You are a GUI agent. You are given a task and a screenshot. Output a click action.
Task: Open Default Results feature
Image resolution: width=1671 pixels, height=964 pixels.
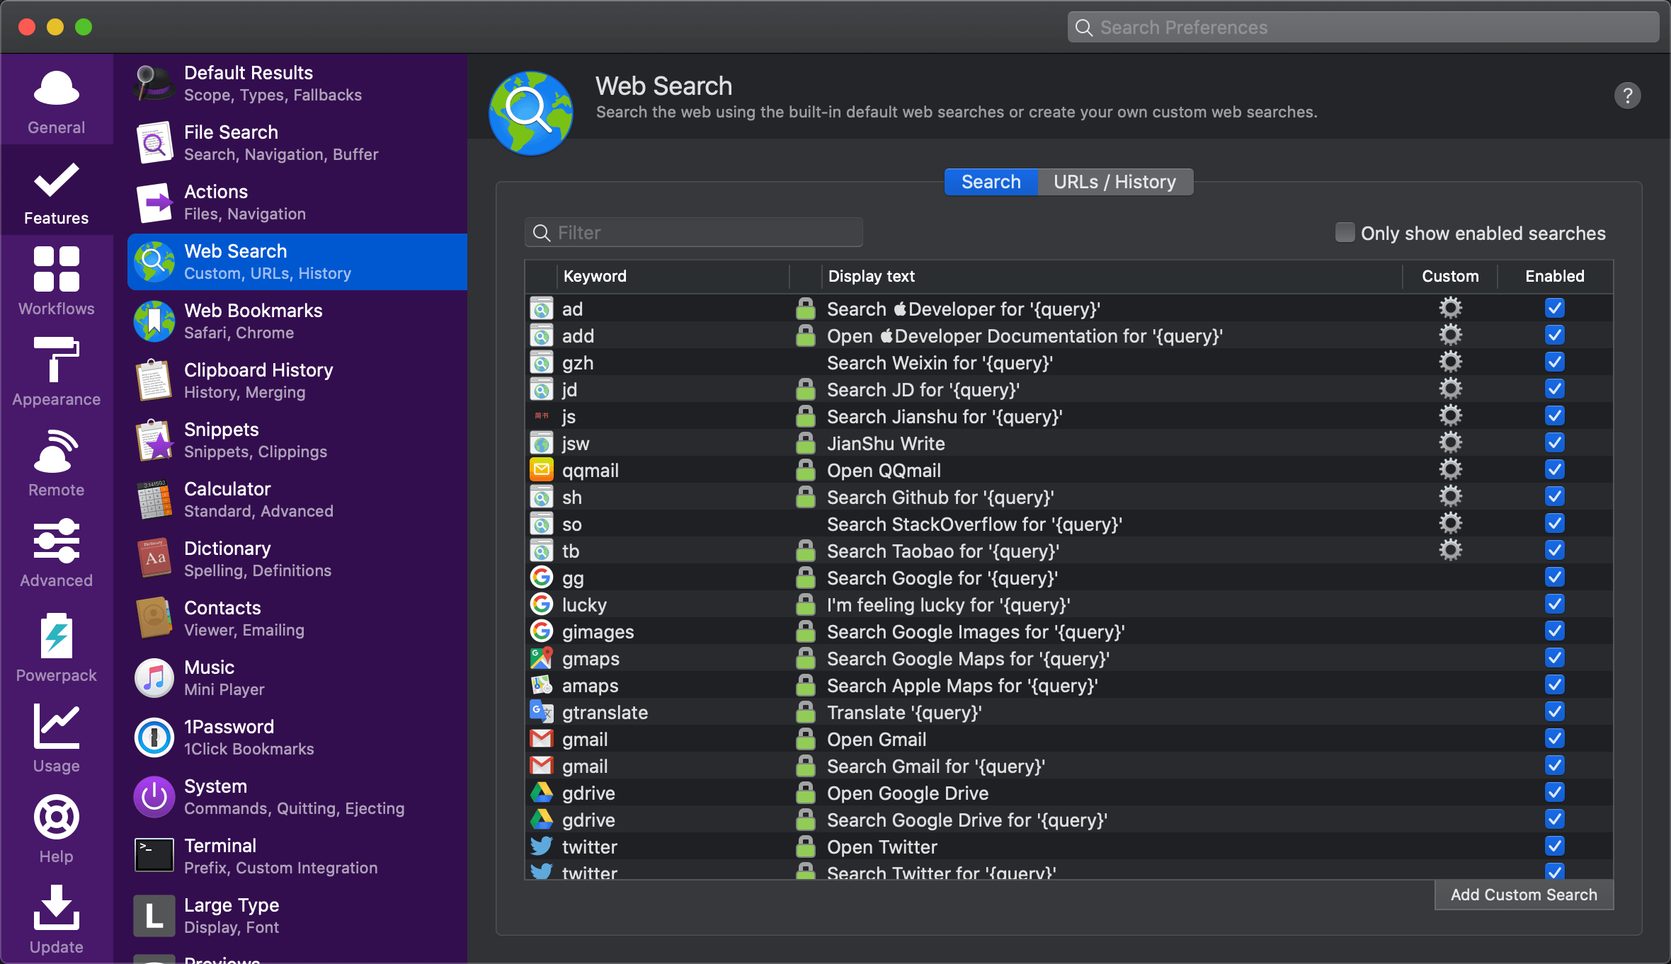point(297,84)
